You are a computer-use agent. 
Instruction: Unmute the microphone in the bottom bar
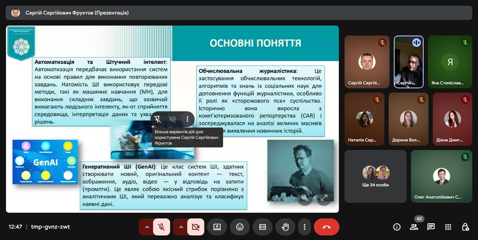[162, 227]
